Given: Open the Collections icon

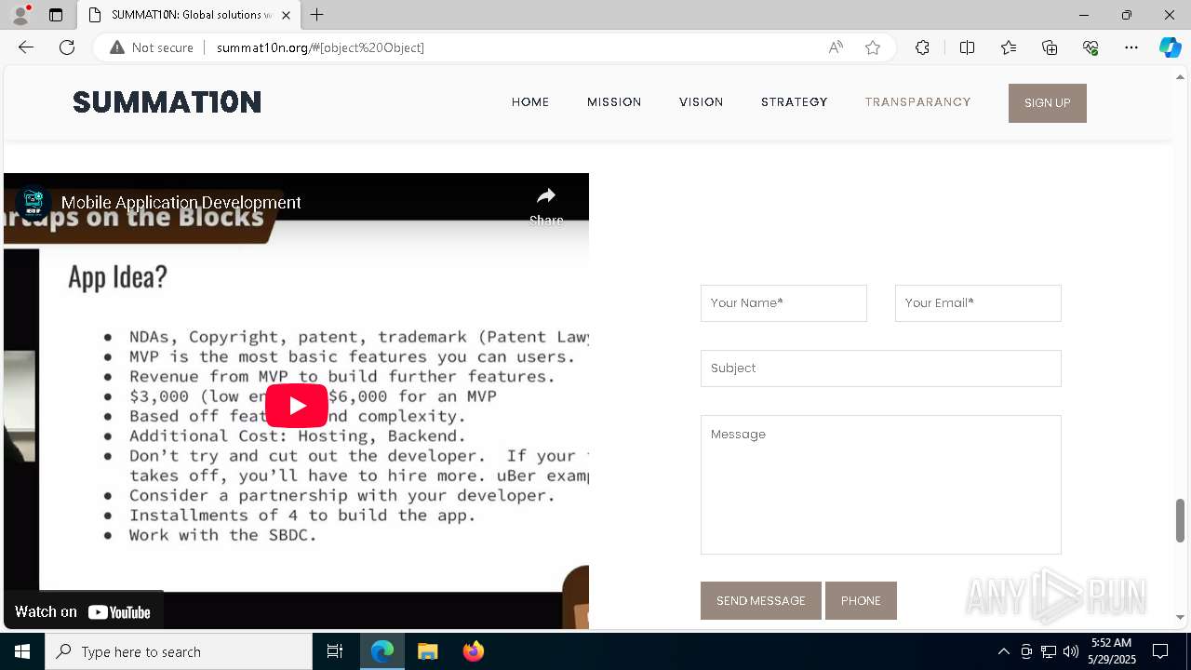Looking at the screenshot, I should pos(1050,47).
